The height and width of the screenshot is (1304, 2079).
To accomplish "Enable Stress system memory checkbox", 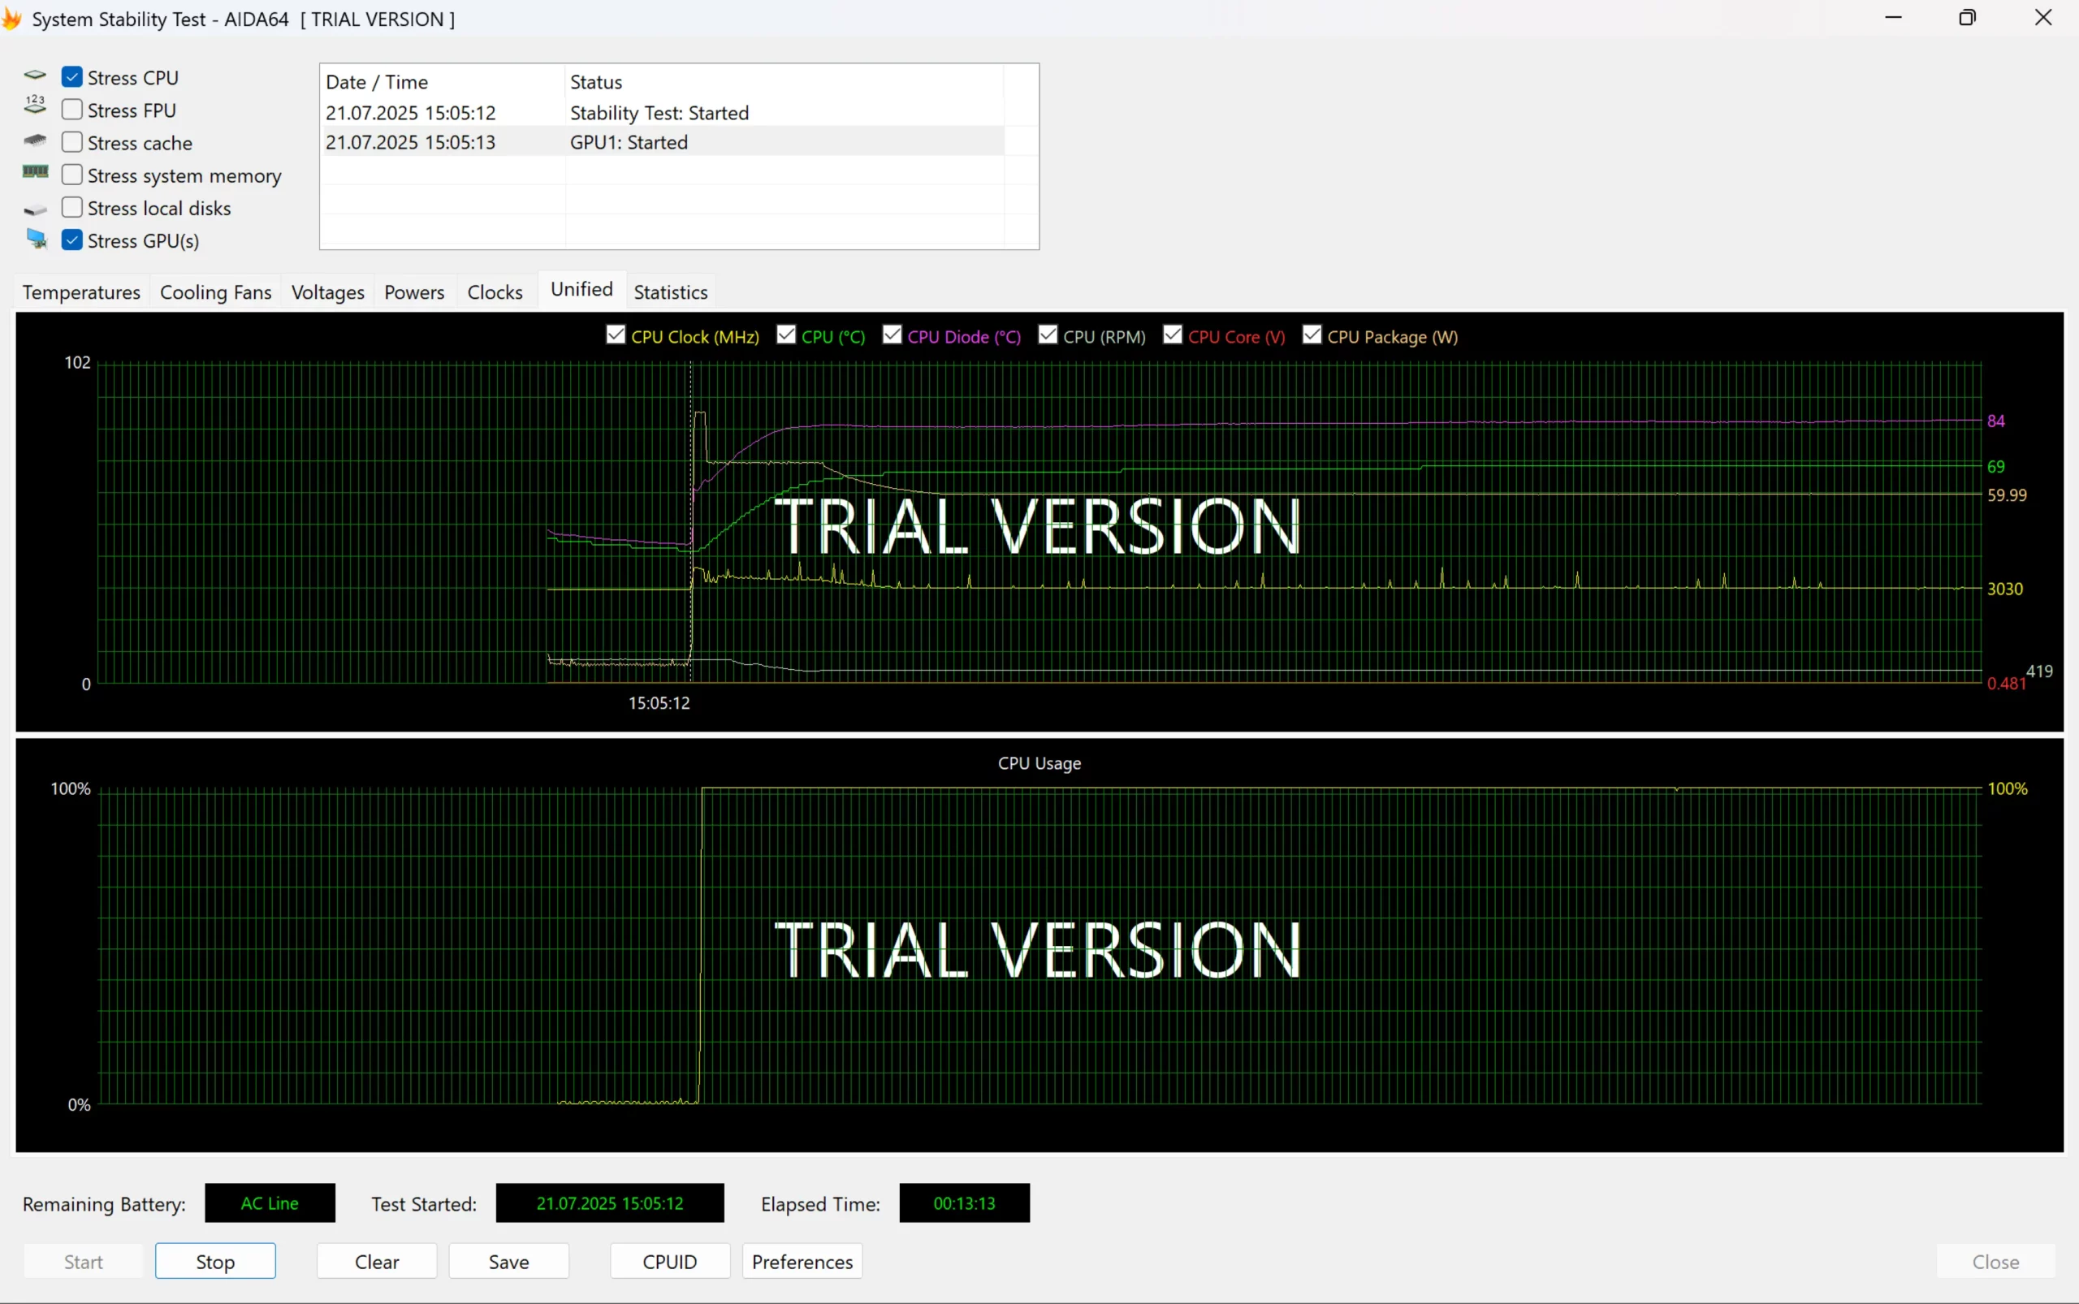I will [72, 175].
